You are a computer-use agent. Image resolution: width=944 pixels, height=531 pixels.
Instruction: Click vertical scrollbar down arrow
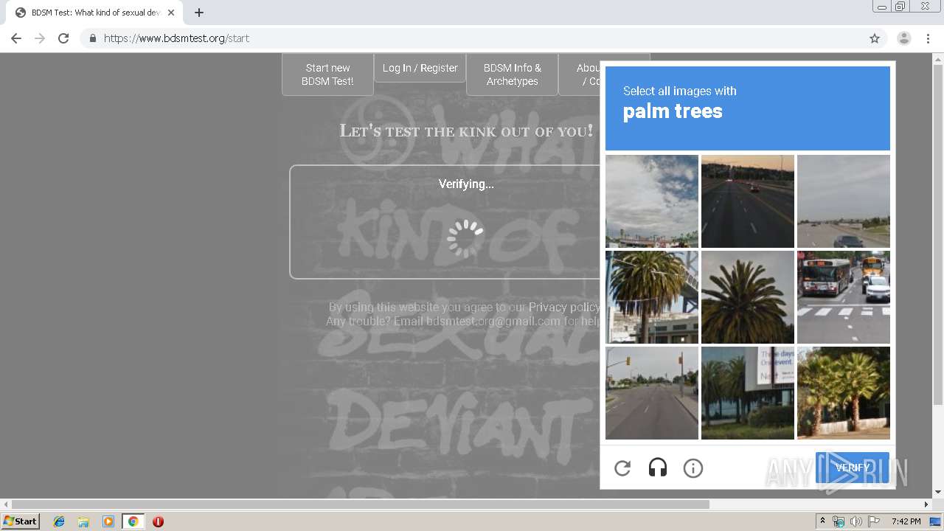click(938, 492)
